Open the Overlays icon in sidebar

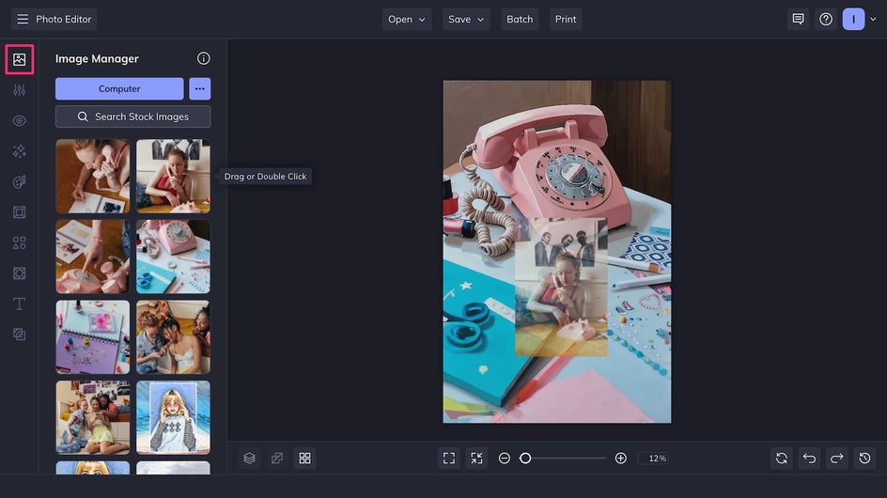point(19,273)
